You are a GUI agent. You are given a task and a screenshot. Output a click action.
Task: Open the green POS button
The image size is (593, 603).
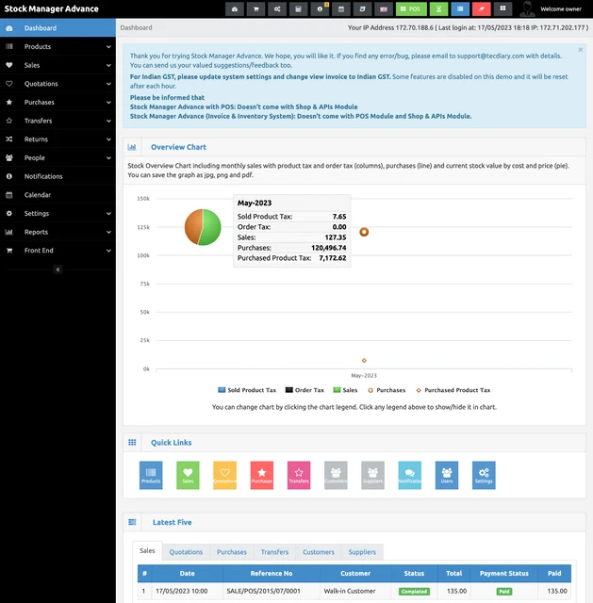(411, 8)
